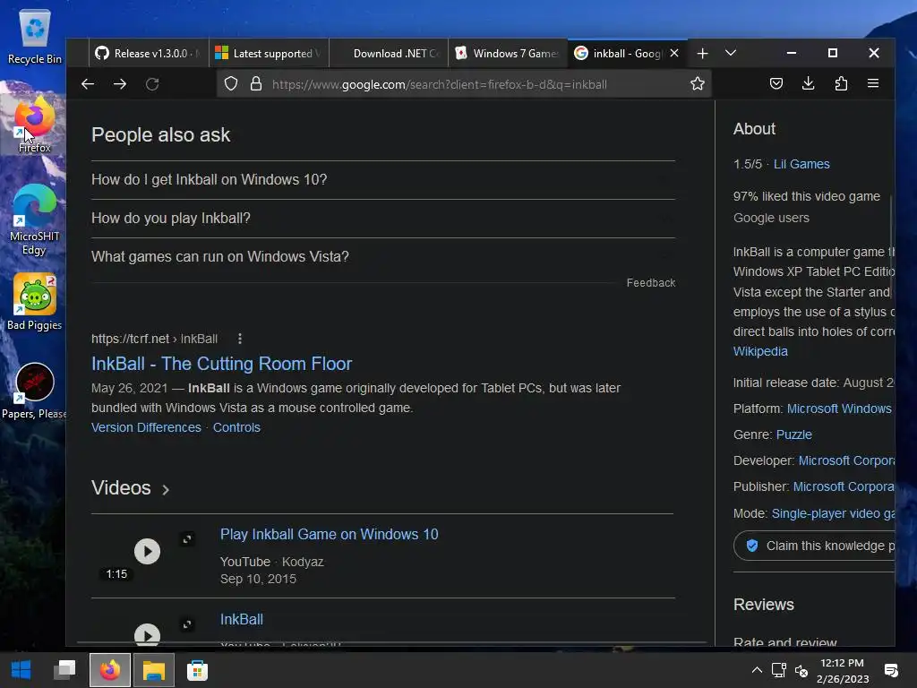
Task: Open InkBall - The Cutting Room Floor result
Action: point(222,364)
